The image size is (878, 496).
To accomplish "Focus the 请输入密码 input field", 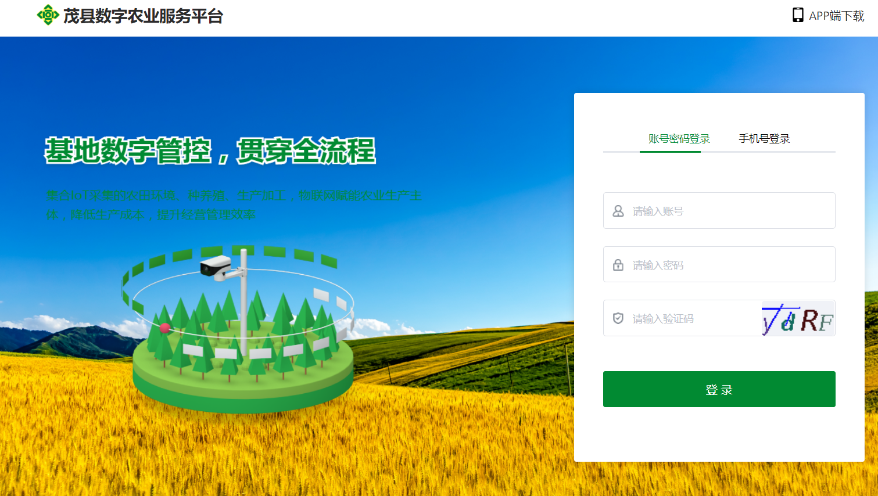I will [x=719, y=264].
